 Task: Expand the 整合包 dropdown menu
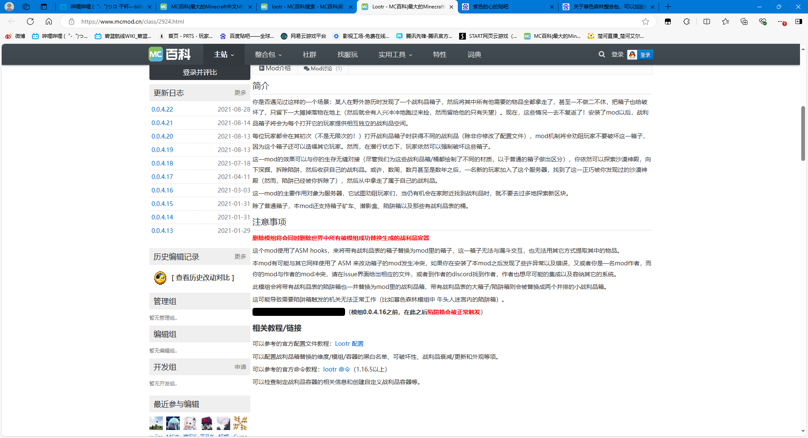coord(268,54)
